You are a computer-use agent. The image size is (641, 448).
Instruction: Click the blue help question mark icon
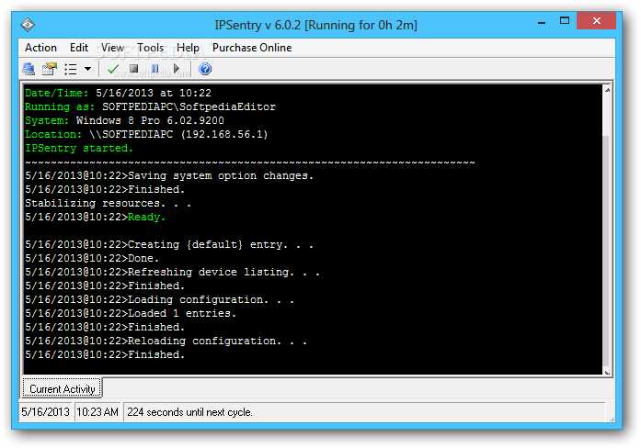point(205,69)
